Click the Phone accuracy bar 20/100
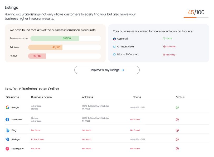The width and height of the screenshot is (214, 157). 37,56
